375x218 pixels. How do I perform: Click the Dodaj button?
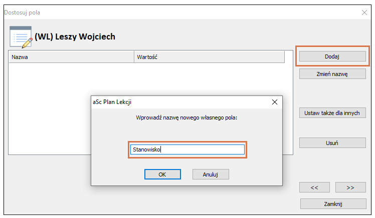332,56
